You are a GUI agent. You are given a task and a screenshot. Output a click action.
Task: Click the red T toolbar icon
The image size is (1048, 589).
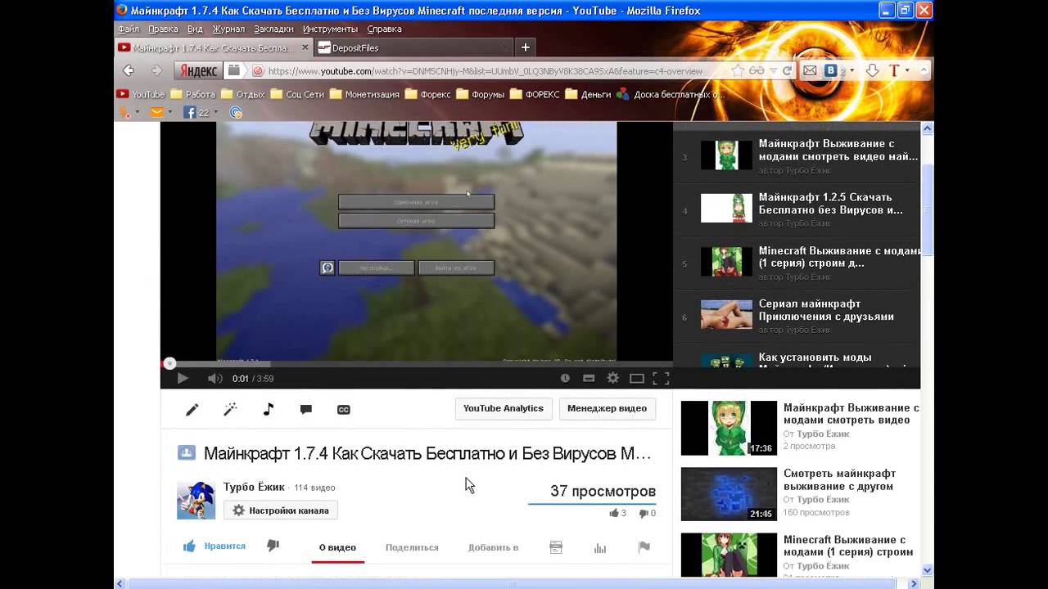click(x=894, y=71)
